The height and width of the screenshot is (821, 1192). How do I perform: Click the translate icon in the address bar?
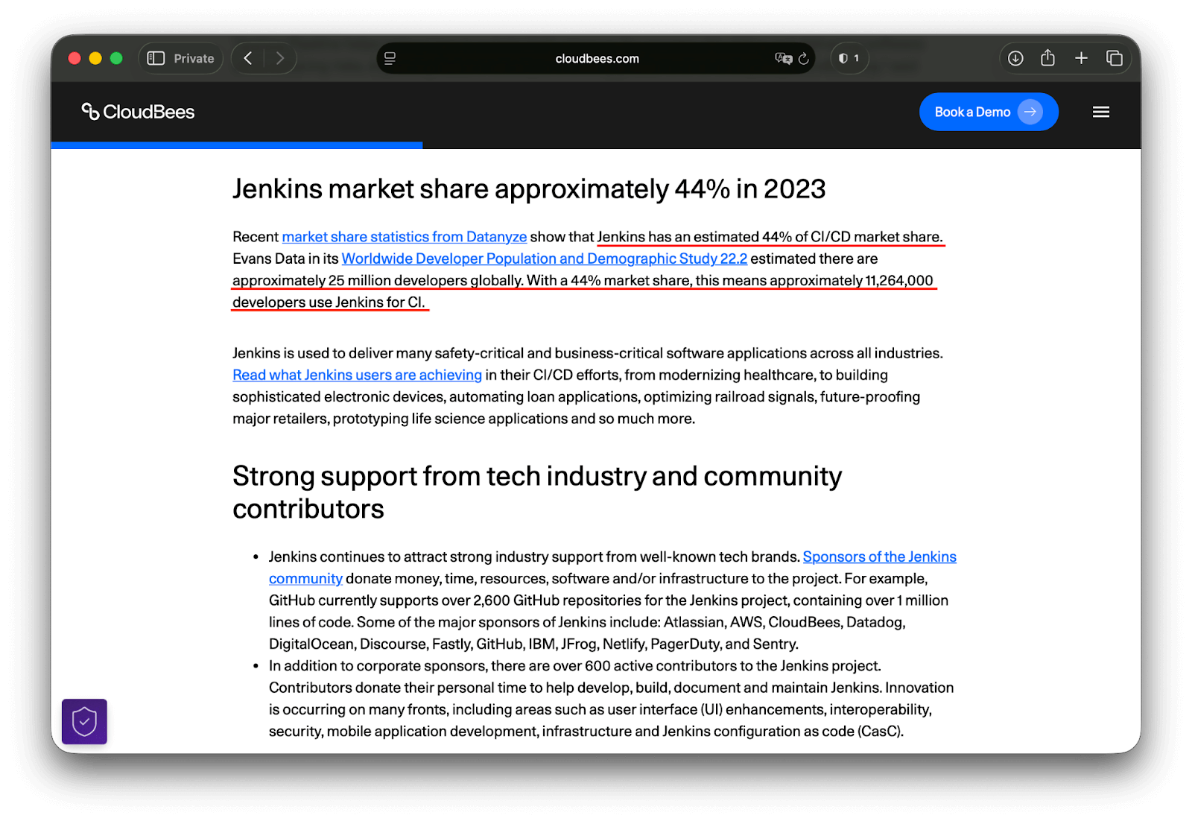[782, 58]
